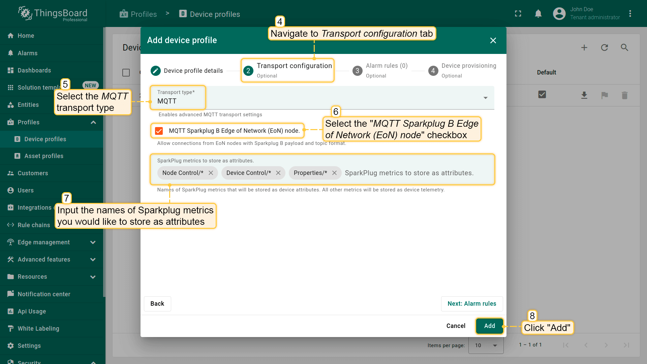Open Items per page dropdown
Viewport: 647px width, 364px height.
[486, 345]
